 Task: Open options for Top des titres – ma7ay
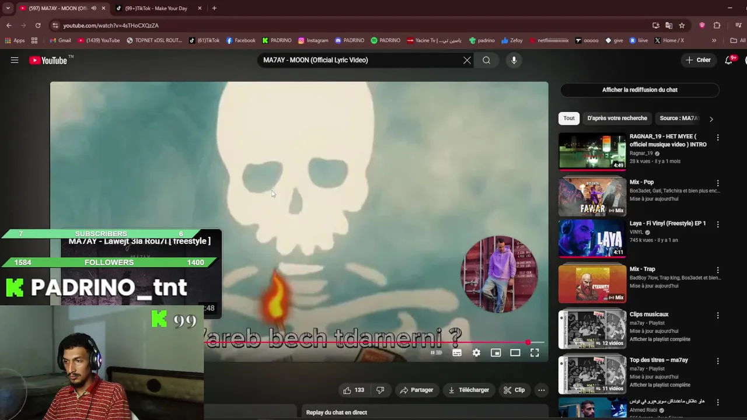[718, 361]
